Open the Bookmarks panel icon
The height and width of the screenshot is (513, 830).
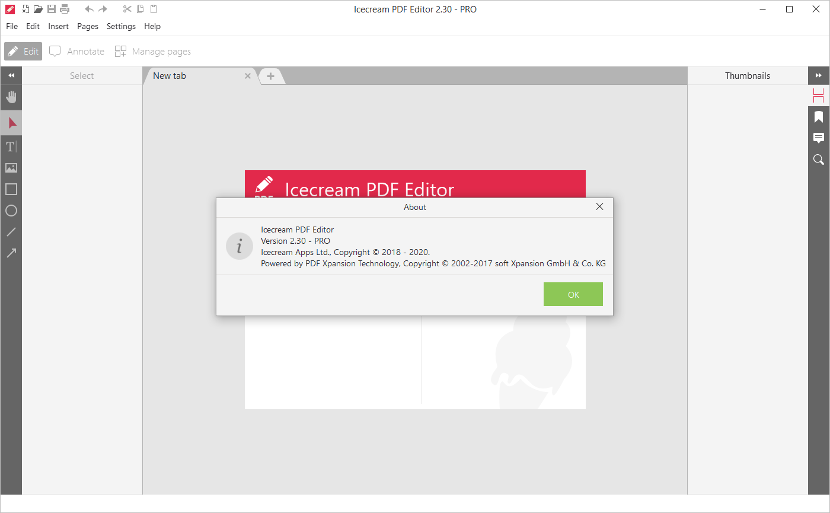pos(819,117)
